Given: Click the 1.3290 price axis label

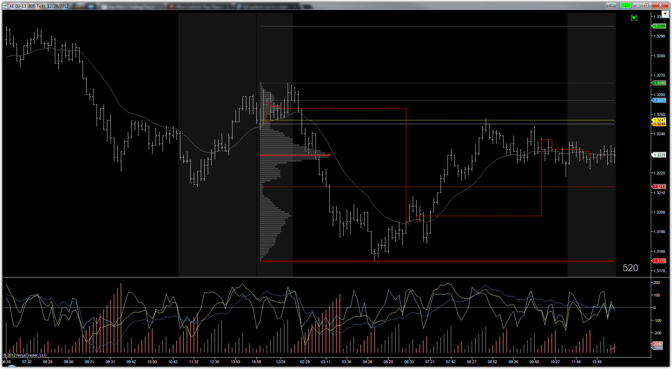Looking at the screenshot, I should (x=659, y=36).
